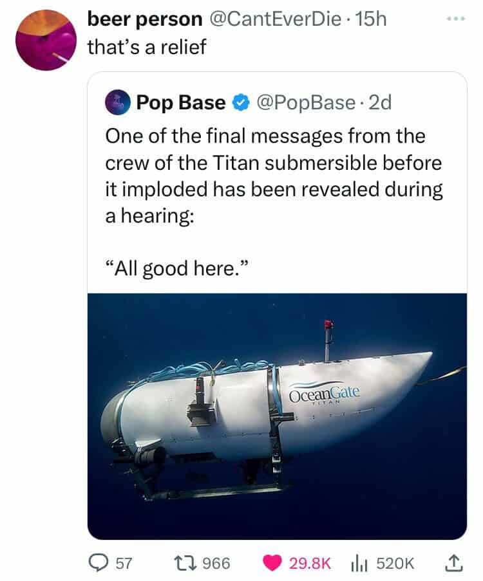Image resolution: width=483 pixels, height=581 pixels.
Task: Click the retweet arrows icon
Action: click(x=189, y=563)
